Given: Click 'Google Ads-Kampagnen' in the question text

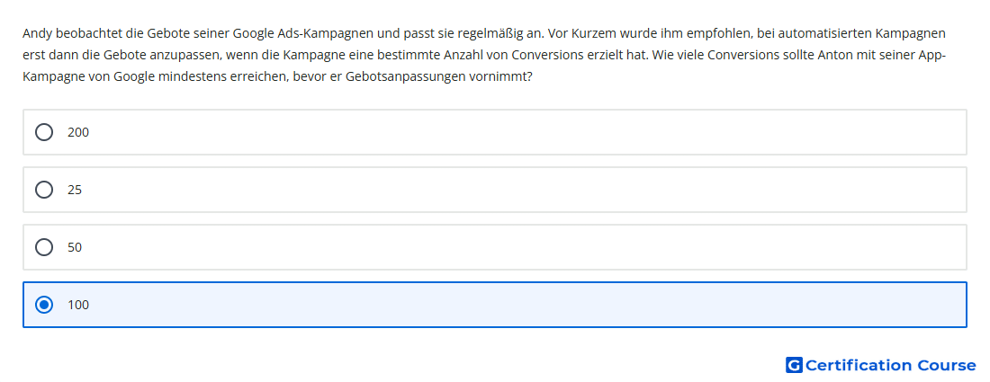Looking at the screenshot, I should [303, 33].
